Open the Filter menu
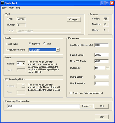Viewport: 115px width, 123px height. pyautogui.click(x=11, y=8)
